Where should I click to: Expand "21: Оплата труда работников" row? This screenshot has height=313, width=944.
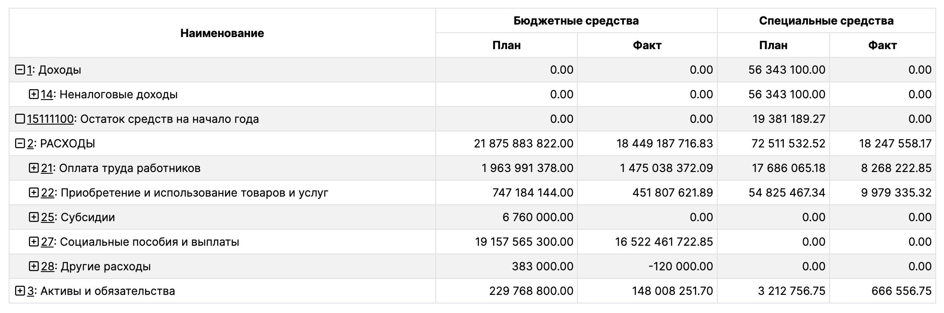click(34, 168)
